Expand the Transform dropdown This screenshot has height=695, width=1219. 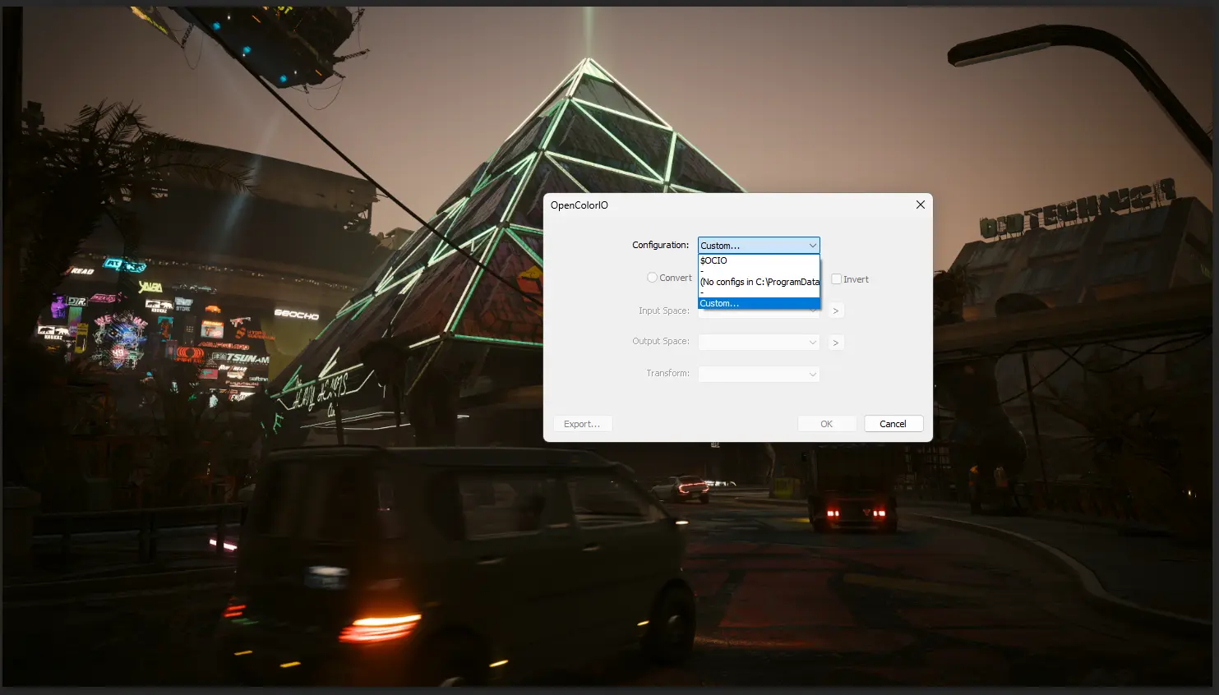point(759,374)
